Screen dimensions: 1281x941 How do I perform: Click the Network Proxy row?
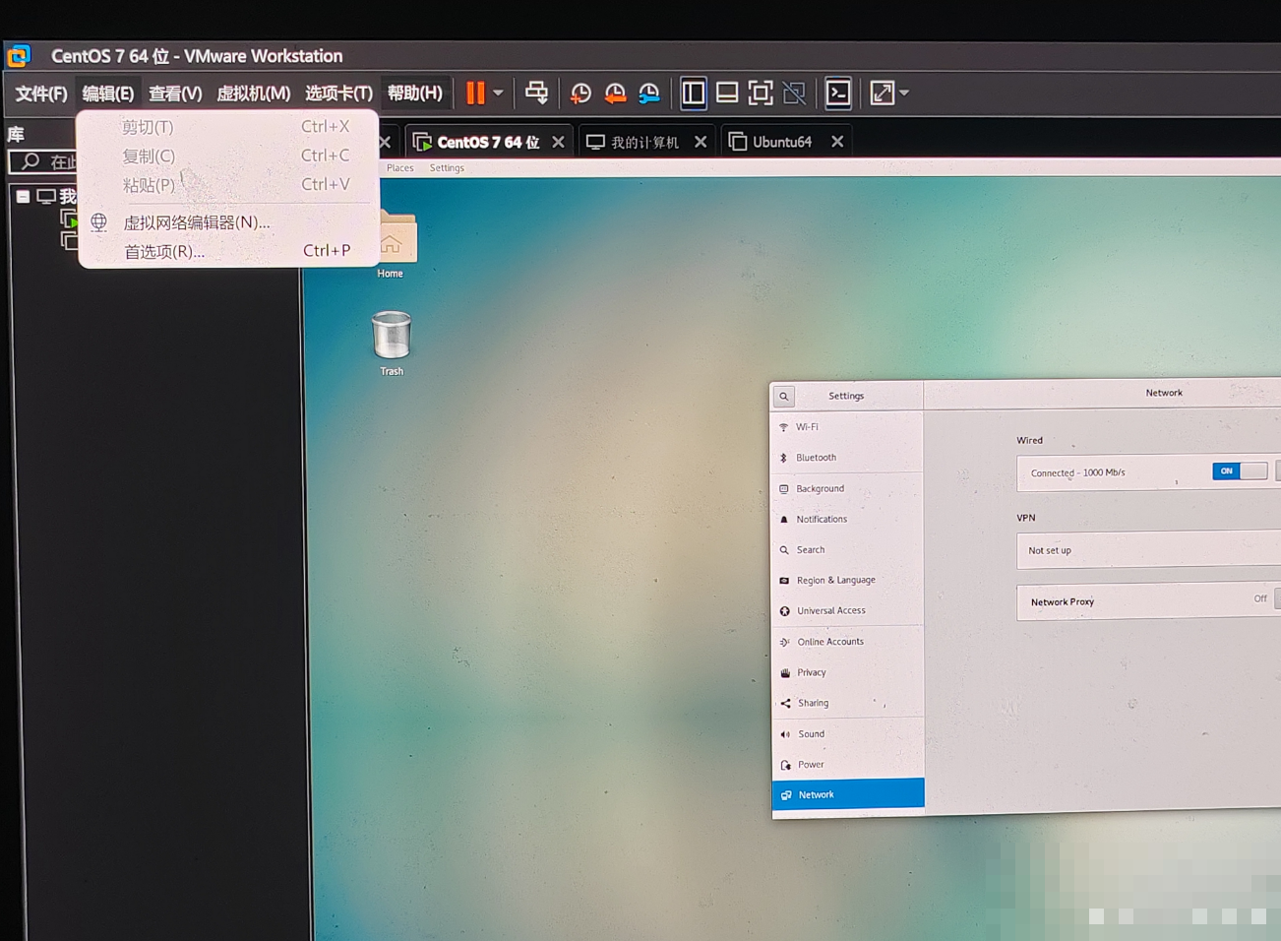pyautogui.click(x=1148, y=601)
